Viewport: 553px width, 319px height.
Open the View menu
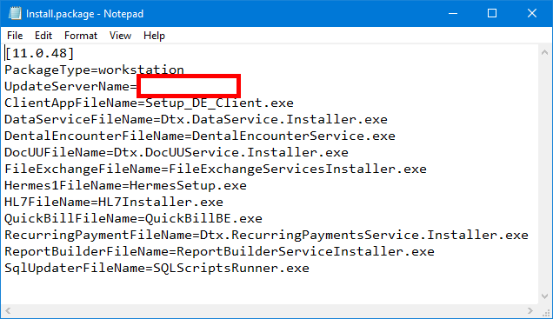click(120, 36)
